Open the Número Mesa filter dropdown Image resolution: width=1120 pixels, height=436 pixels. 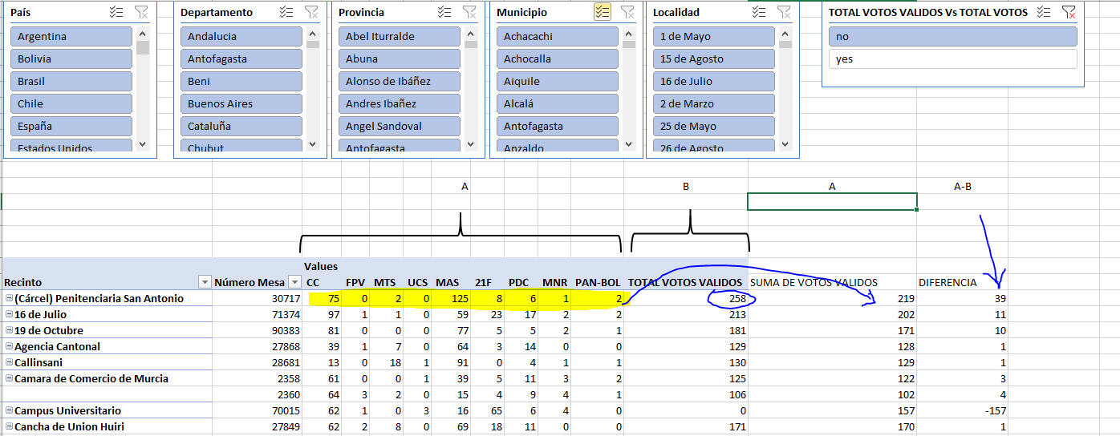pos(294,282)
